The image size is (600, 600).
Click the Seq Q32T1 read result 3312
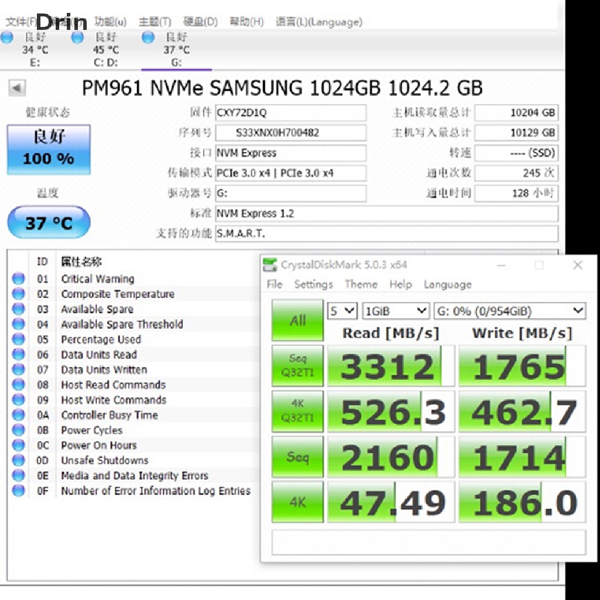coord(391,366)
